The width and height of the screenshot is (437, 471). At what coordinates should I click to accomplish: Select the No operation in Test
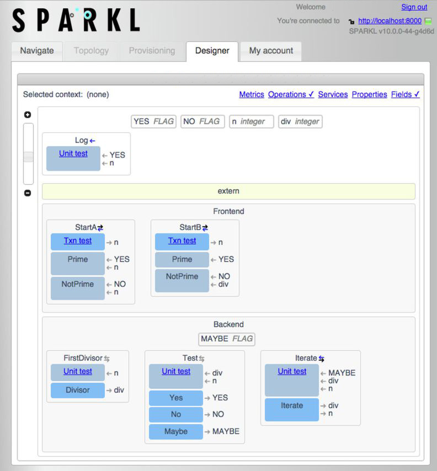coord(176,415)
